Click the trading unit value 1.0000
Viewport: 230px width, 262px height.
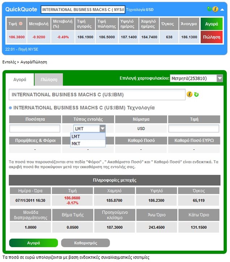pos(30,227)
